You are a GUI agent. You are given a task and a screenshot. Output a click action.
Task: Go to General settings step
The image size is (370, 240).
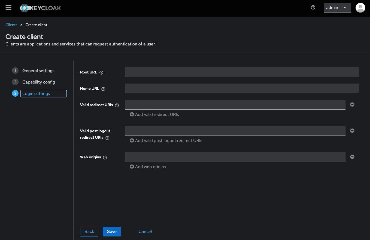click(38, 71)
